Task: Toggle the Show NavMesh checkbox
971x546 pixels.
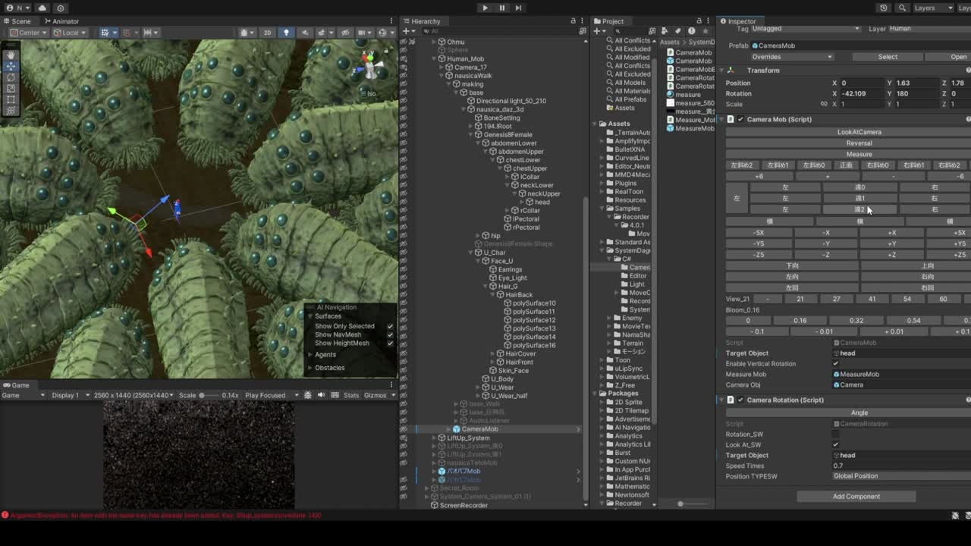Action: (390, 334)
